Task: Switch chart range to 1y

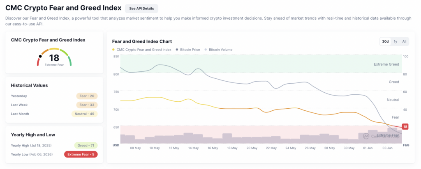Action: pyautogui.click(x=396, y=41)
